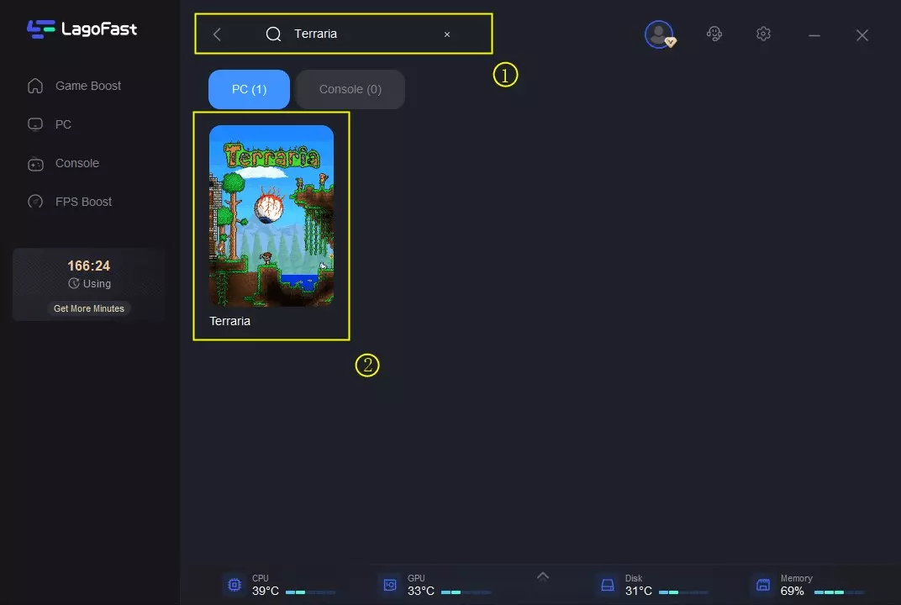Click the FPS Boost gauge icon
The image size is (901, 605).
[35, 202]
